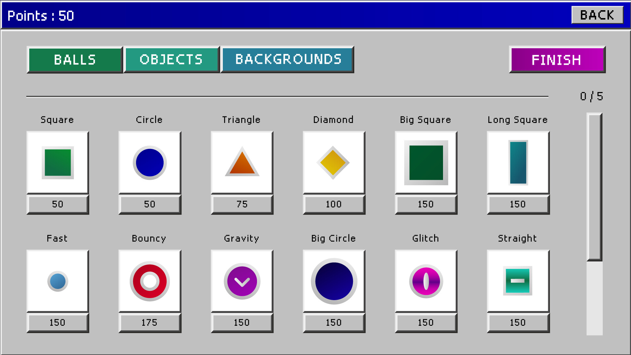Select the Fast ball
The height and width of the screenshot is (355, 631).
(x=58, y=281)
